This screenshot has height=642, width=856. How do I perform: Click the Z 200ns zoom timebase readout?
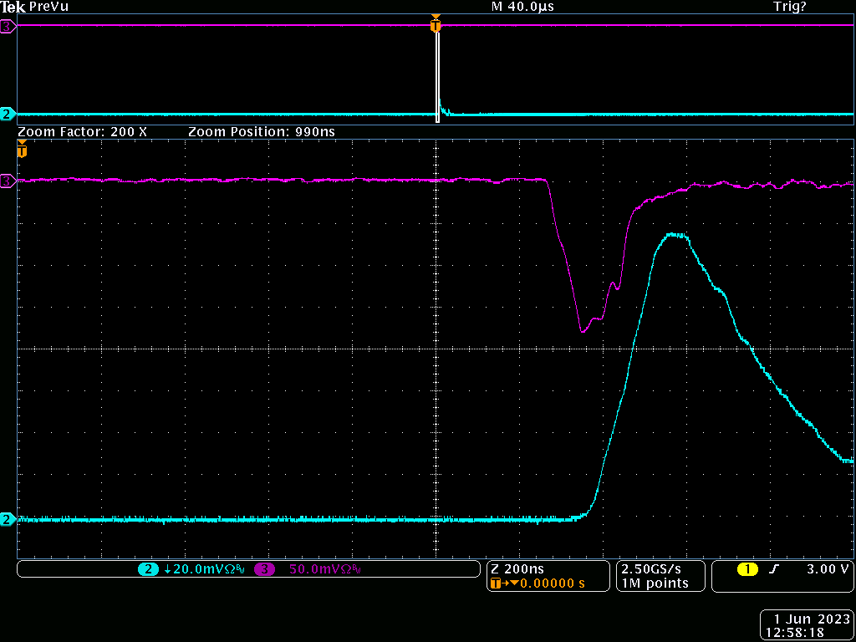(520, 568)
